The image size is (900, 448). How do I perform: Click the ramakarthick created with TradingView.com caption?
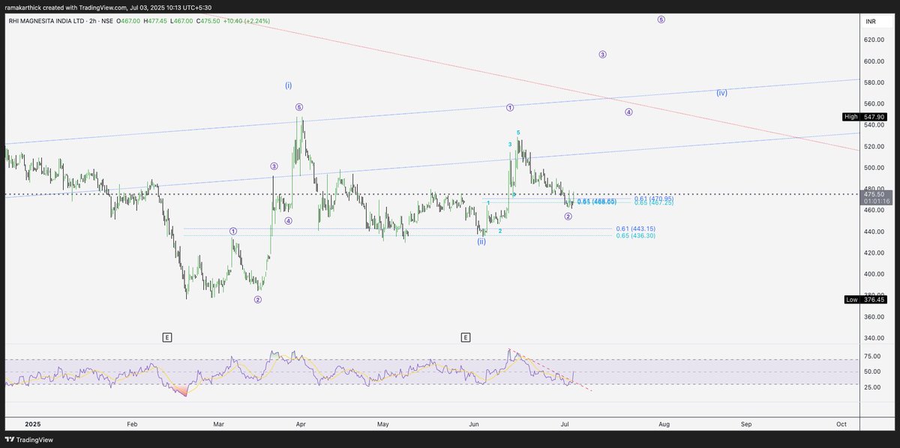(x=108, y=7)
